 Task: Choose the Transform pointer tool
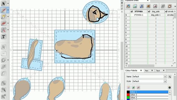point(4,47)
